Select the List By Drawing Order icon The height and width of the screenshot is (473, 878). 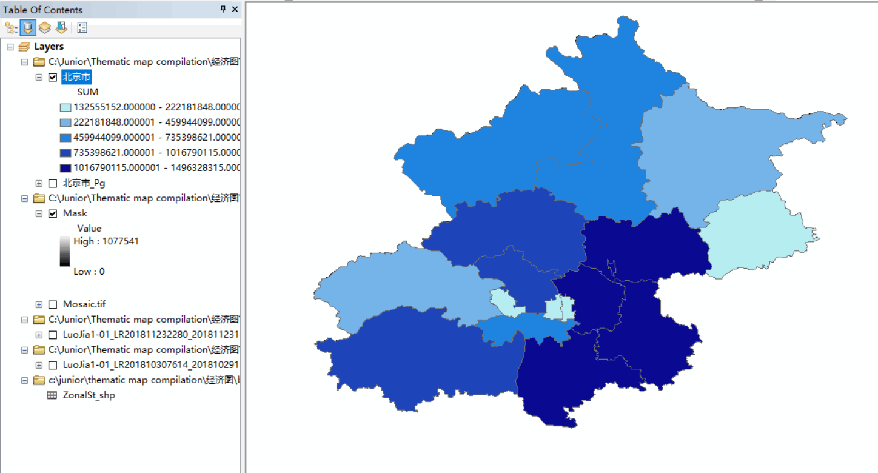pos(10,27)
